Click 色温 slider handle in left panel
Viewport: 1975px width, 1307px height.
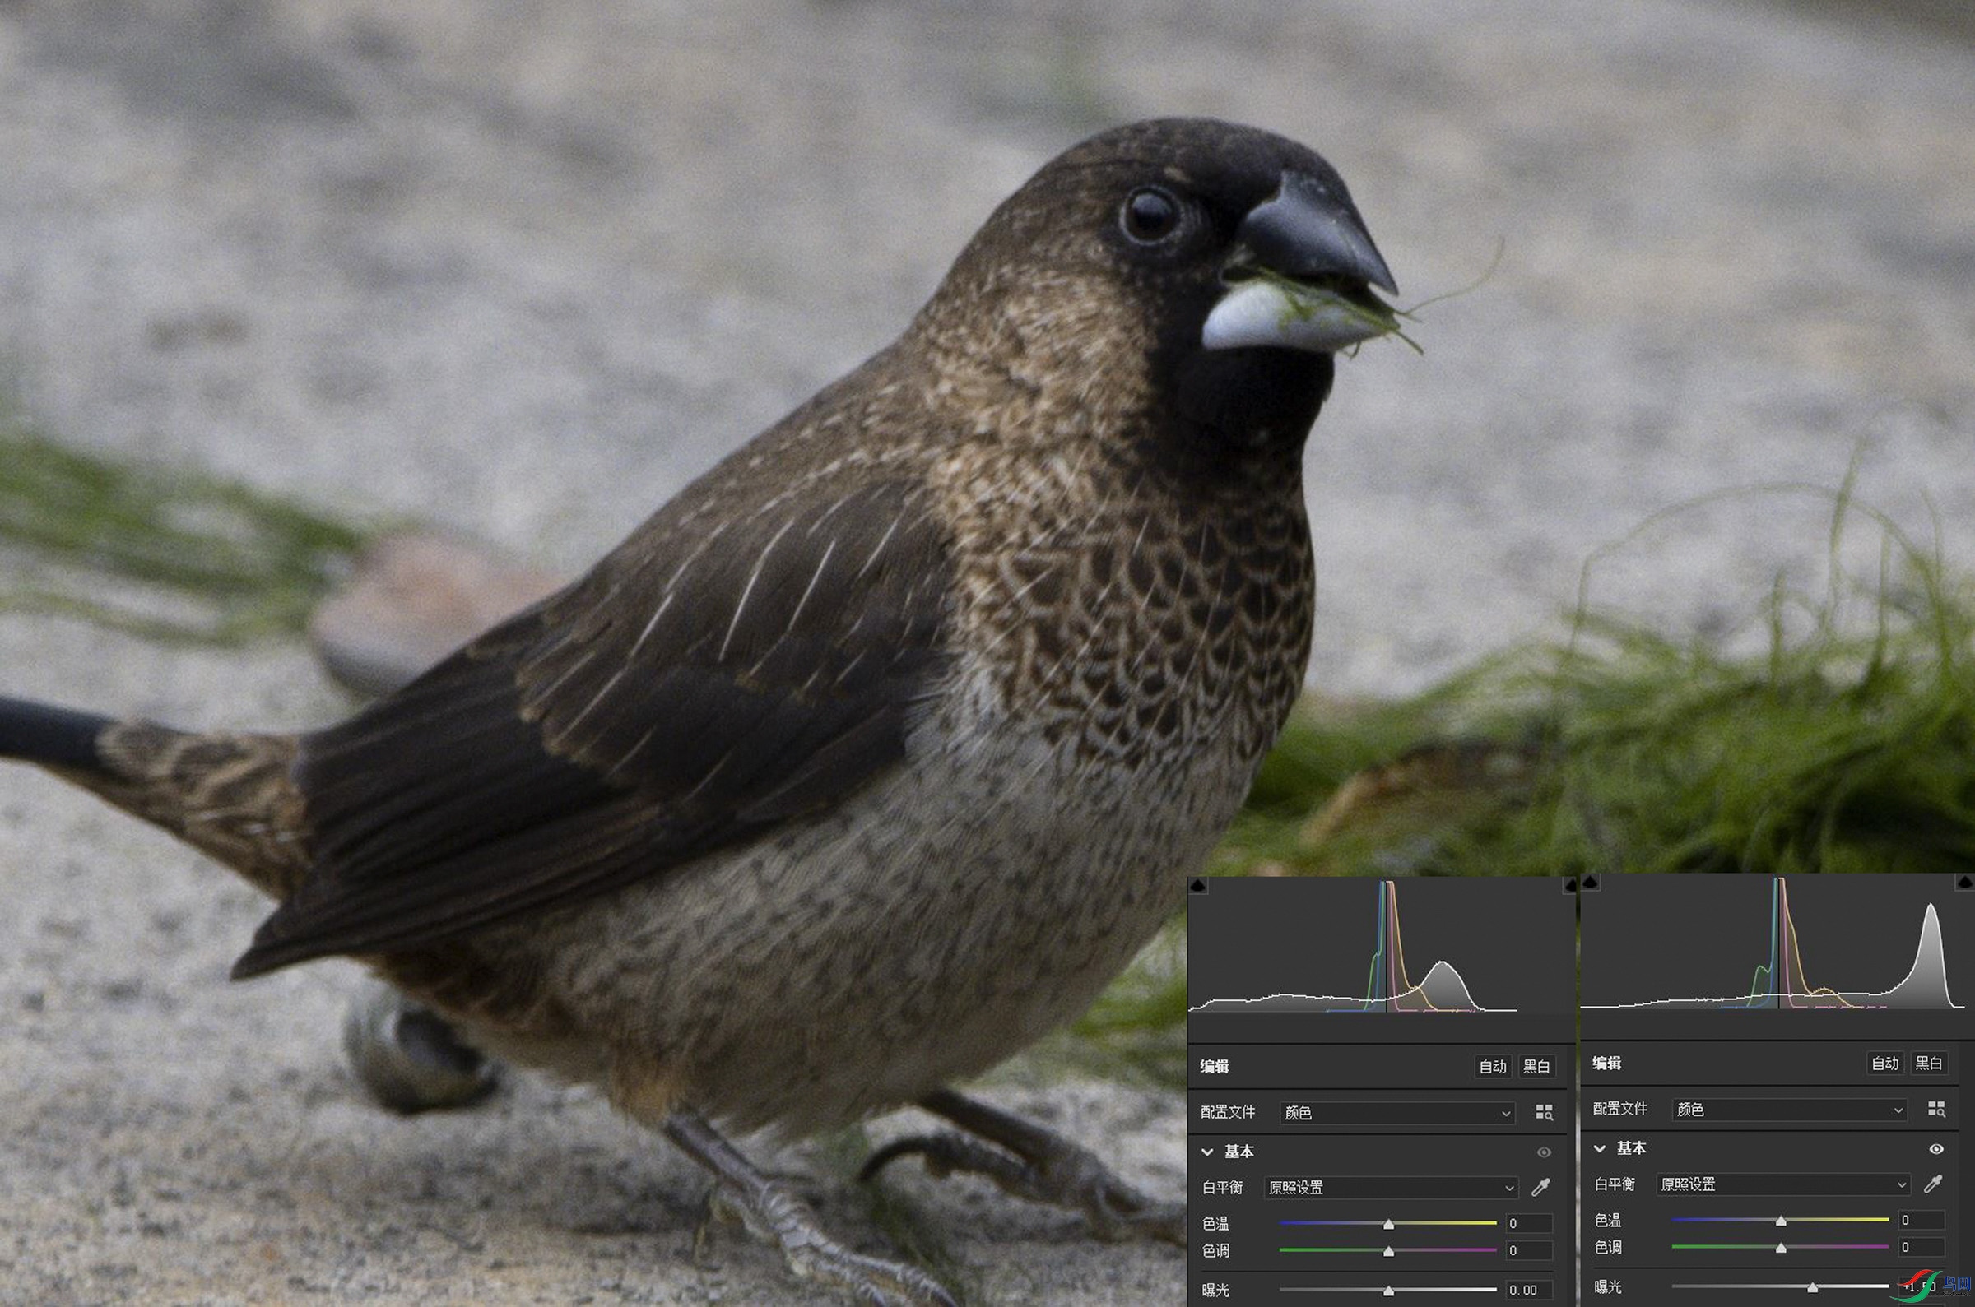(1388, 1224)
